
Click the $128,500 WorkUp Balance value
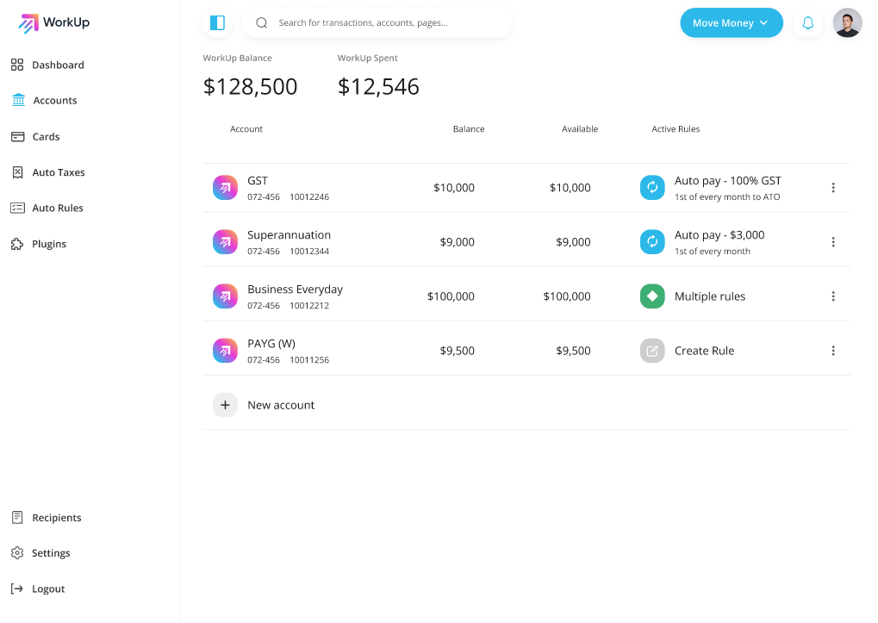click(250, 87)
